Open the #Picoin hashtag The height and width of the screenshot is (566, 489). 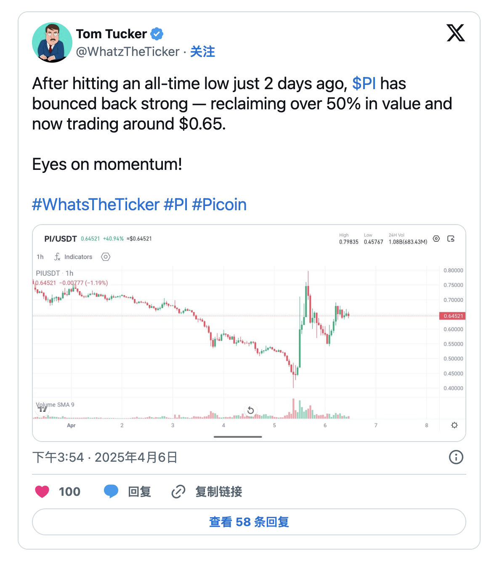(219, 205)
